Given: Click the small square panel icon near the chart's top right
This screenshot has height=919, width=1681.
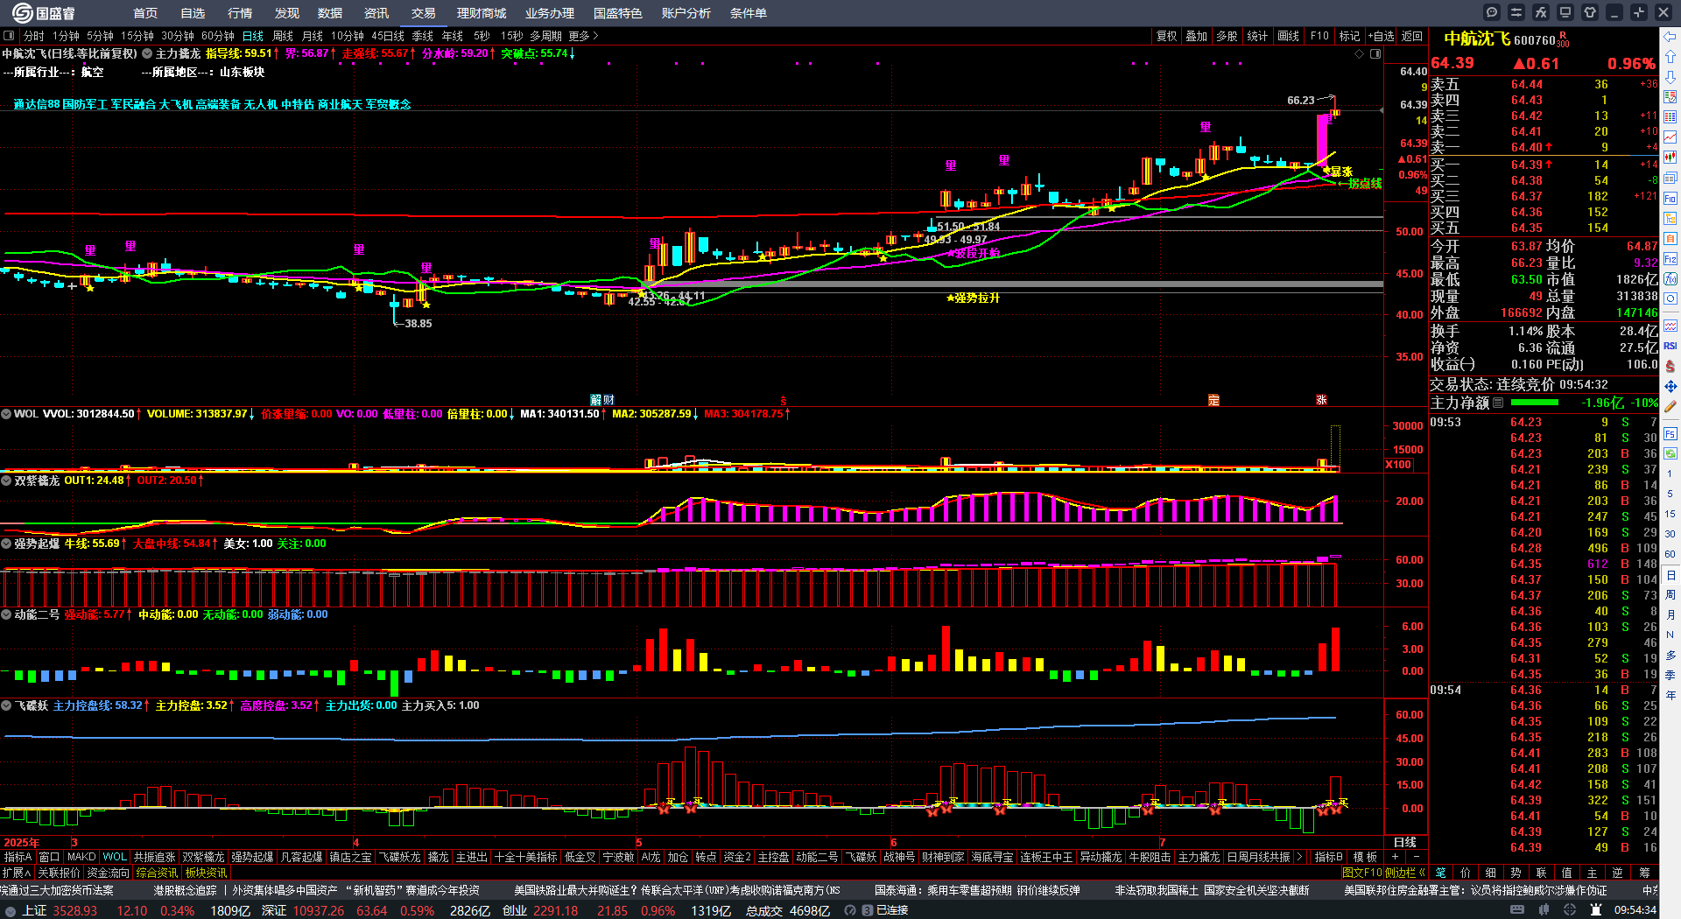Looking at the screenshot, I should point(1375,54).
